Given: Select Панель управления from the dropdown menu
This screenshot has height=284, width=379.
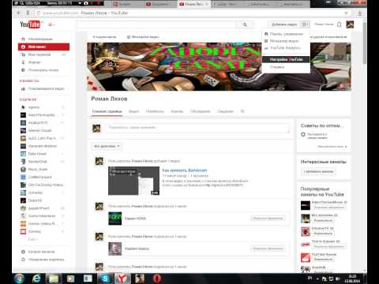Looking at the screenshot, I should pyautogui.click(x=286, y=34).
